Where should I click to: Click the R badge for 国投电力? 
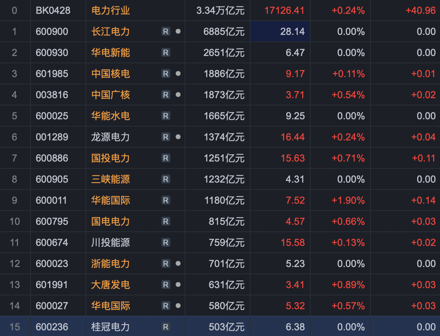tap(166, 158)
